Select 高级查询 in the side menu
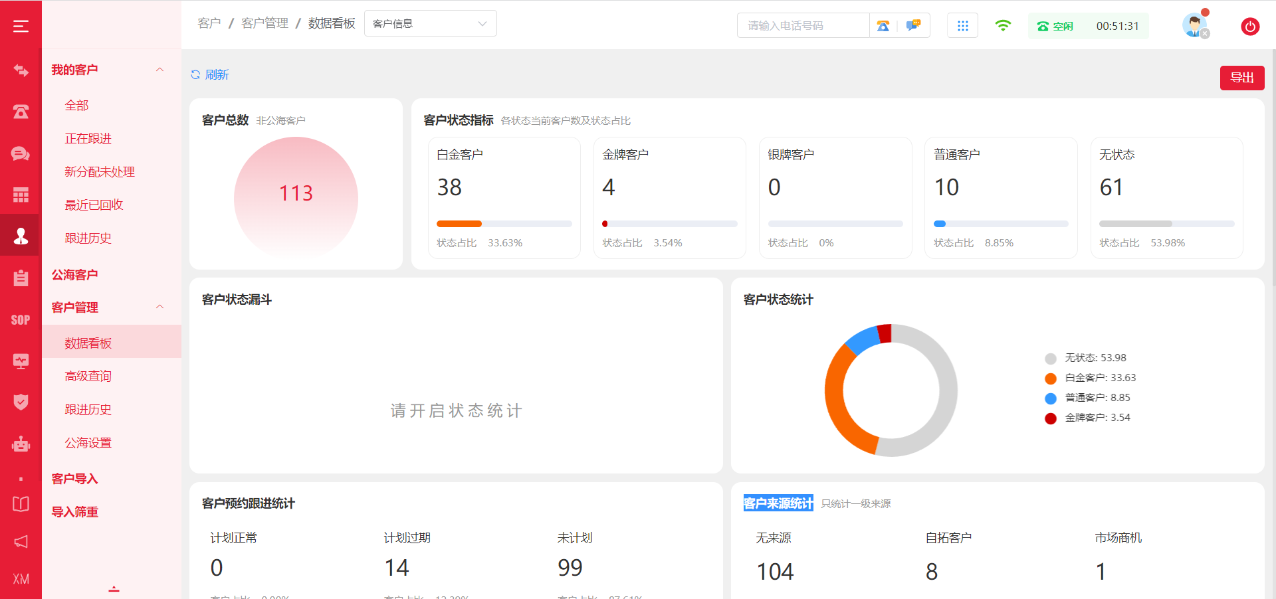 coord(88,377)
